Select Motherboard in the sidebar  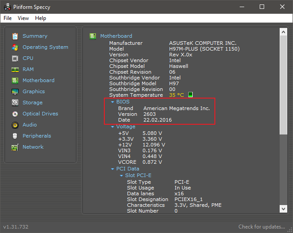[x=39, y=80]
